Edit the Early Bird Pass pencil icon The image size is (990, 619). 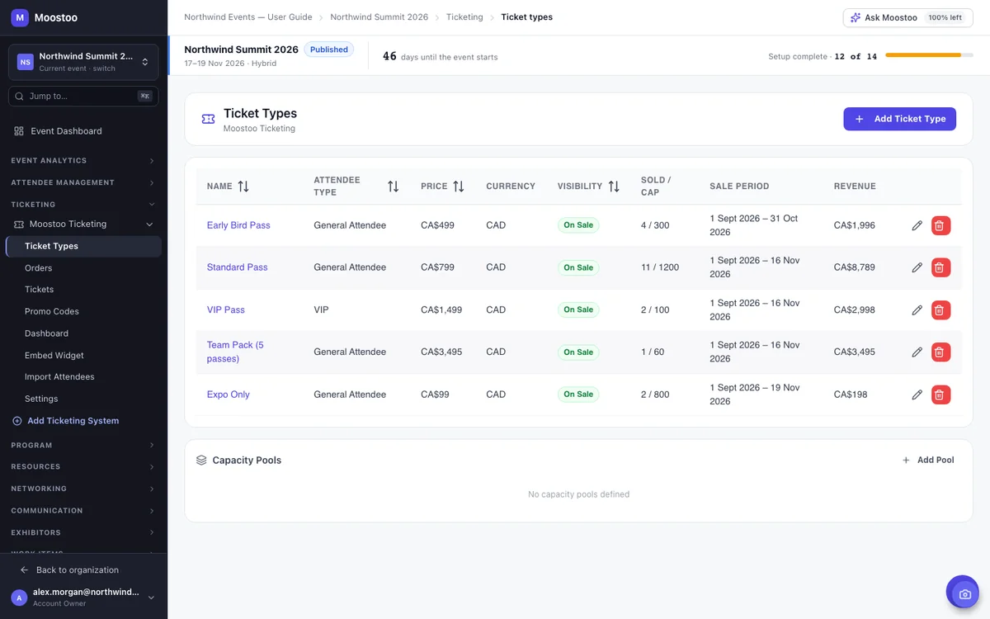917,225
